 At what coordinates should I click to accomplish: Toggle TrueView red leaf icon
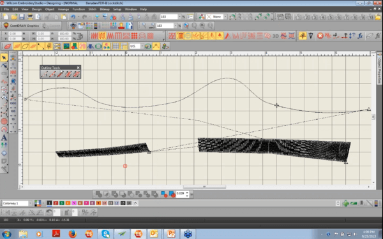pos(8,46)
